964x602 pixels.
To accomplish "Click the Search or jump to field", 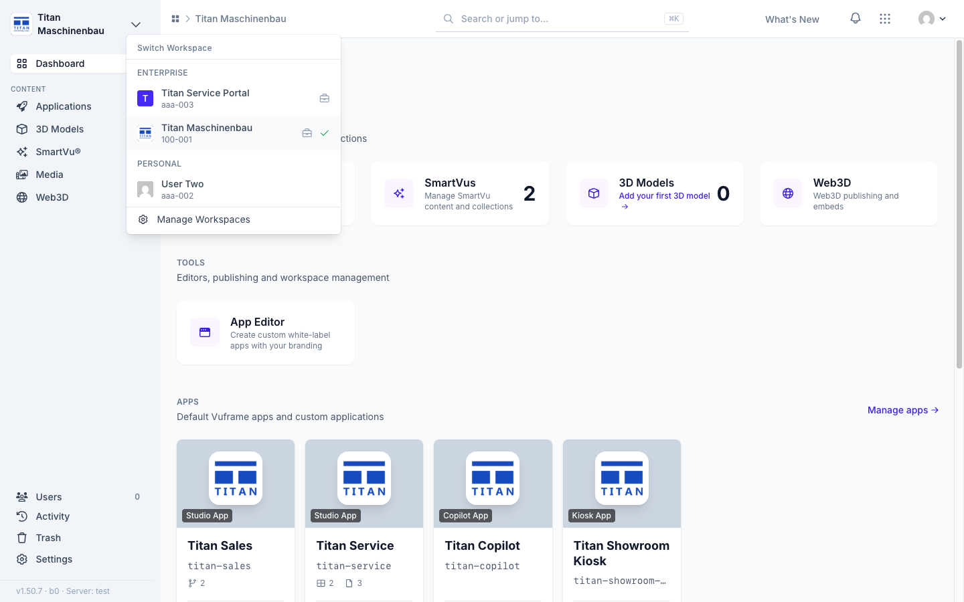I will [562, 19].
